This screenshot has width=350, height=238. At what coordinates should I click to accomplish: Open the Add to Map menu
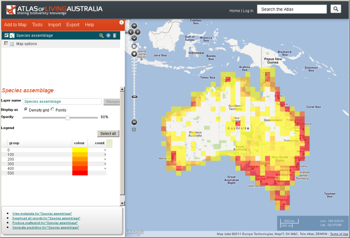coord(15,25)
